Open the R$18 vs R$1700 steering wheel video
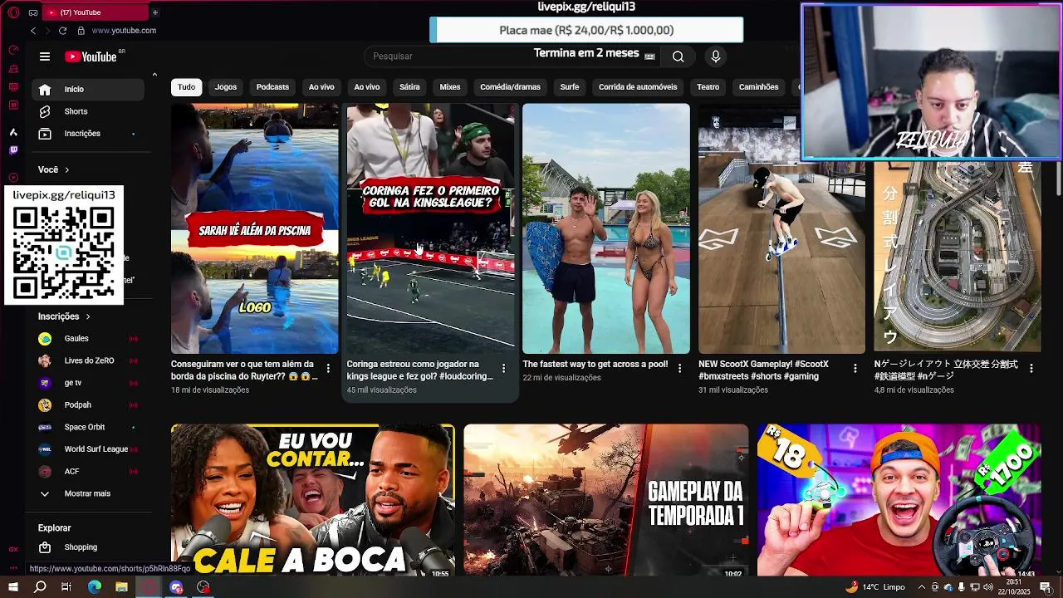This screenshot has width=1063, height=598. coord(899,500)
